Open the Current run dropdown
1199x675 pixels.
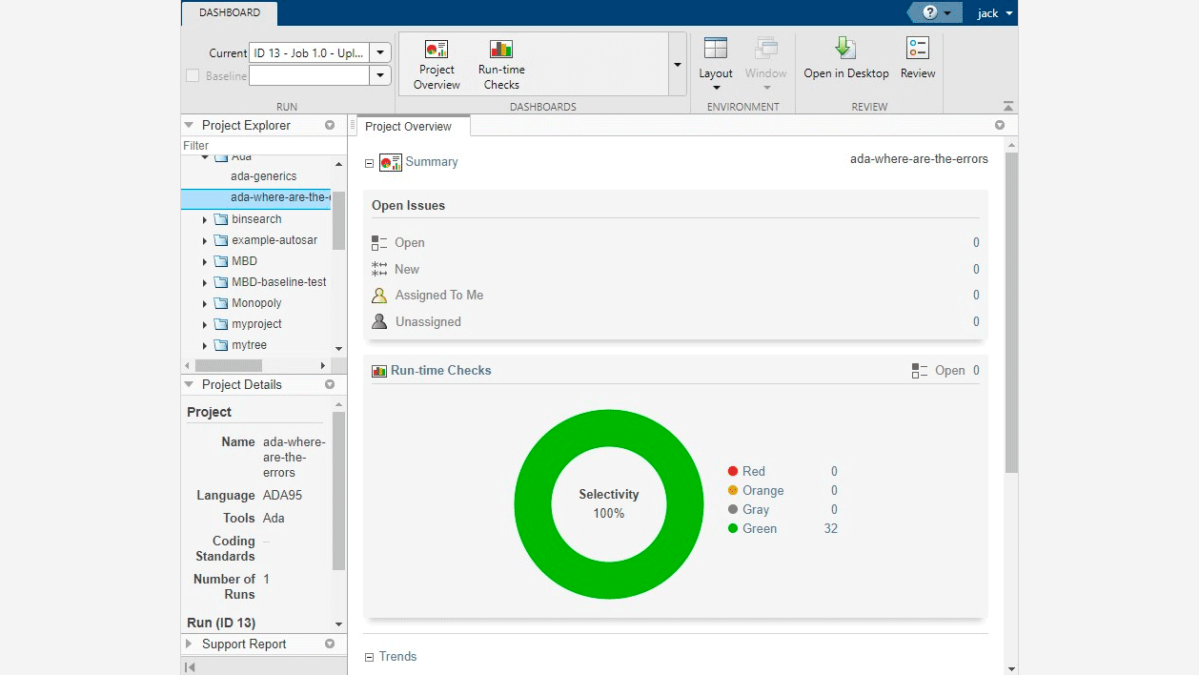pyautogui.click(x=380, y=53)
